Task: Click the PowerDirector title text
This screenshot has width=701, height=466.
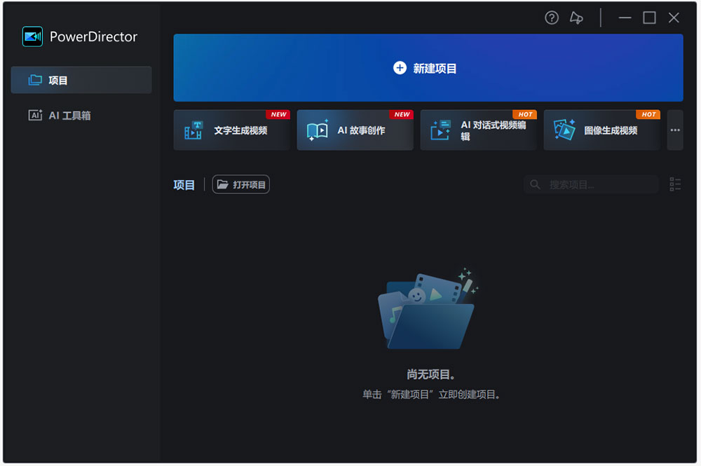Action: [93, 36]
